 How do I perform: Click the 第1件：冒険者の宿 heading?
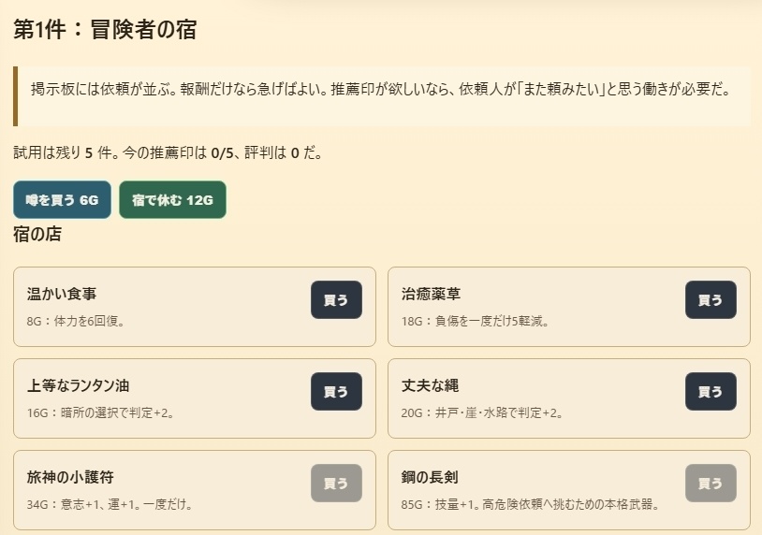105,29
